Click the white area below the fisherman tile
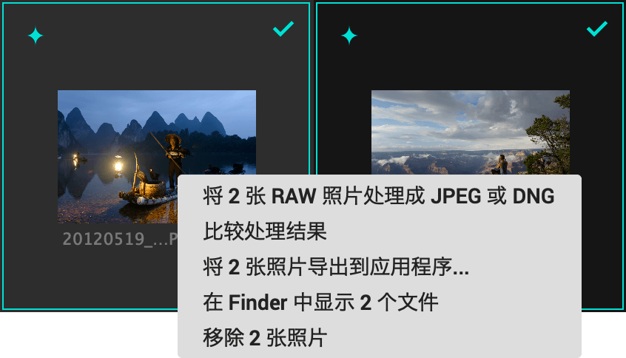The image size is (626, 358). pos(89,334)
